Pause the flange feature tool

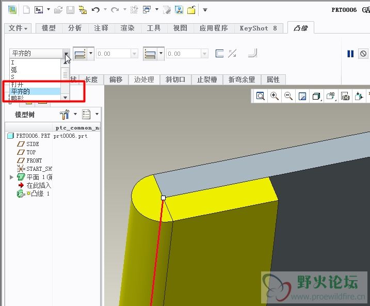coord(350,54)
